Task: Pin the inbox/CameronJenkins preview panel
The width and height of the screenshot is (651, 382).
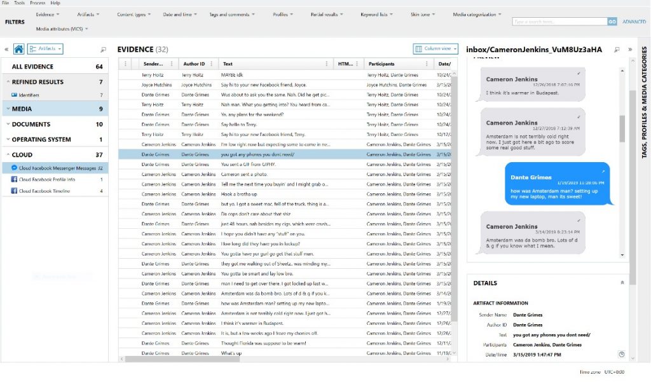Action: pos(617,50)
